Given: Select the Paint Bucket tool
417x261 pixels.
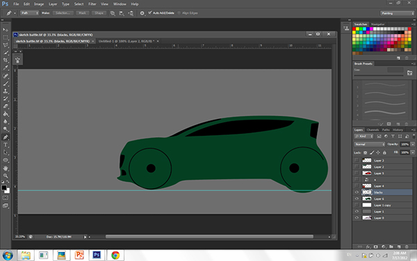Looking at the screenshot, I should (x=6, y=114).
